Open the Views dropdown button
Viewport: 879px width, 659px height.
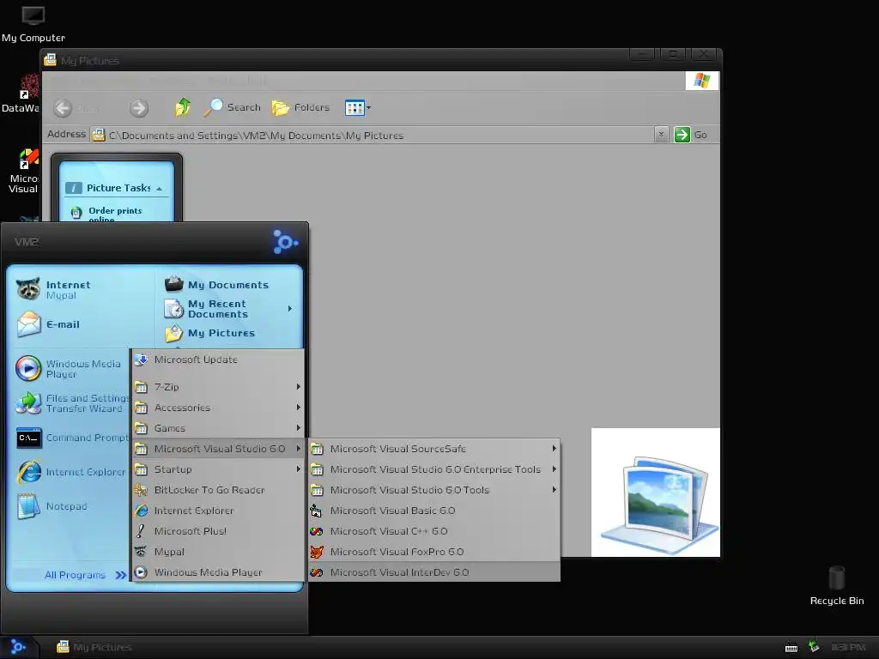[x=358, y=107]
